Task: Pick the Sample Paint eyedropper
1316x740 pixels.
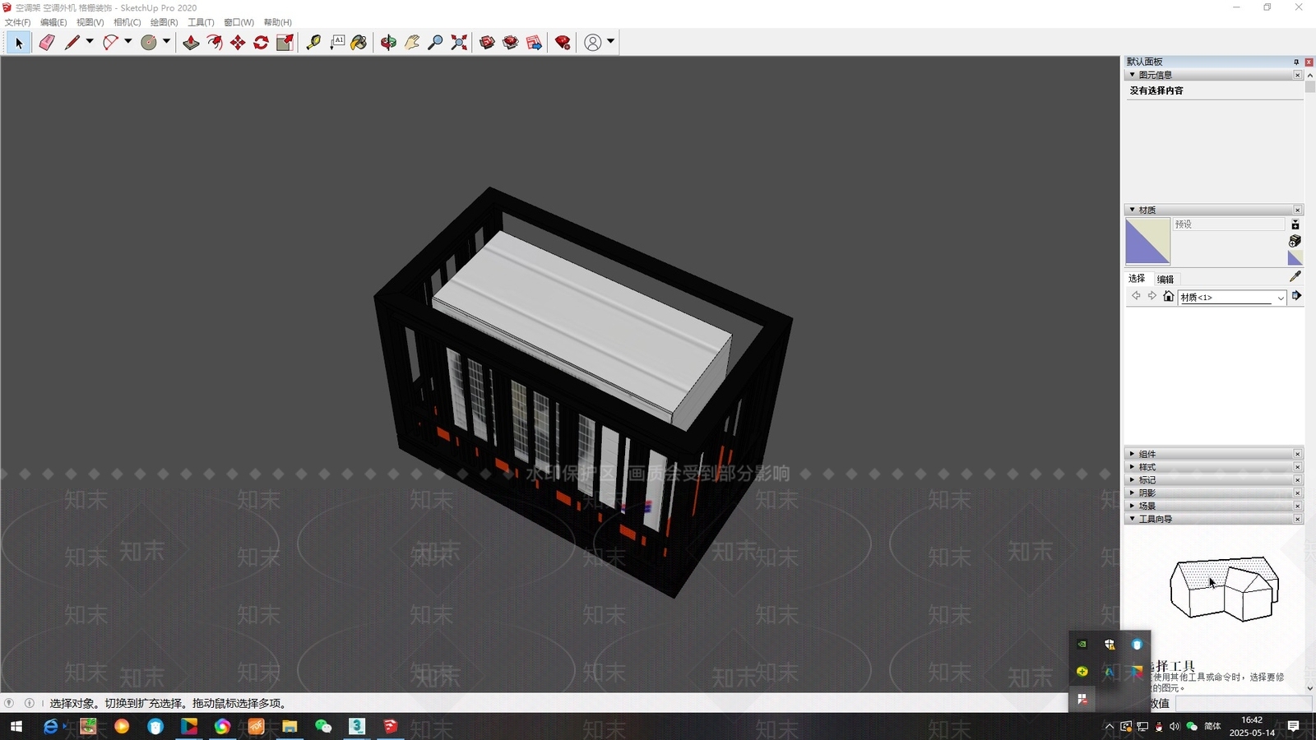Action: (x=1295, y=277)
